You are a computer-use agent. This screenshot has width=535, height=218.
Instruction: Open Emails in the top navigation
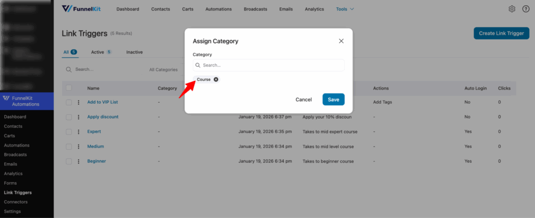[x=286, y=9]
